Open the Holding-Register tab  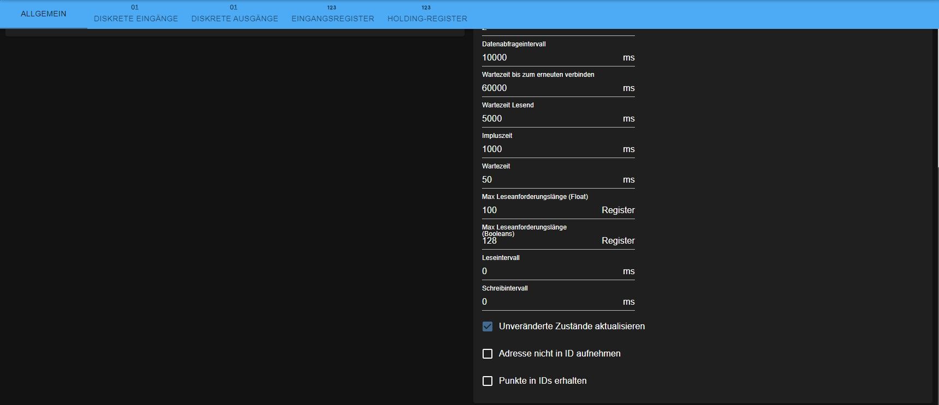tap(427, 14)
